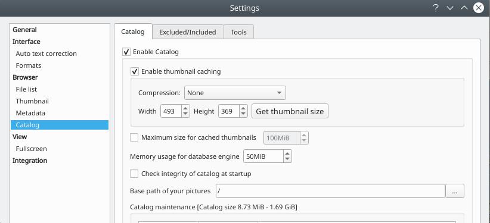Switch to the Tools tab
This screenshot has height=223, width=490.
click(238, 32)
